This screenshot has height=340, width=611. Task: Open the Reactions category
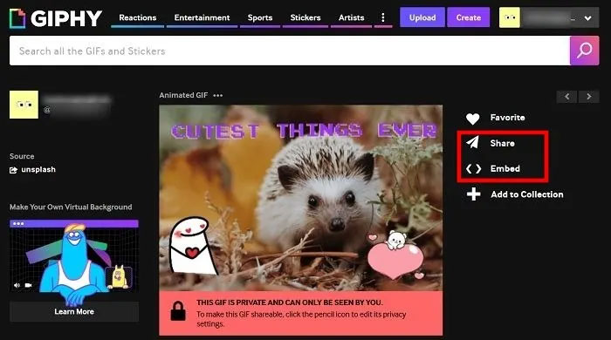[x=138, y=18]
